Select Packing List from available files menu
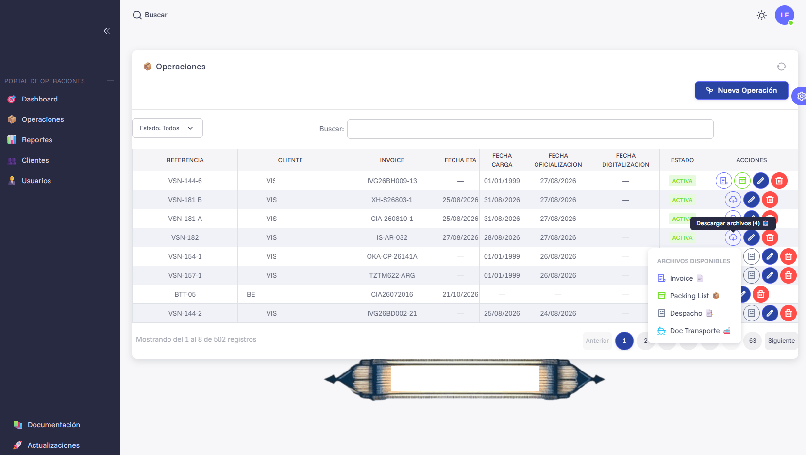The width and height of the screenshot is (806, 455). pos(694,296)
